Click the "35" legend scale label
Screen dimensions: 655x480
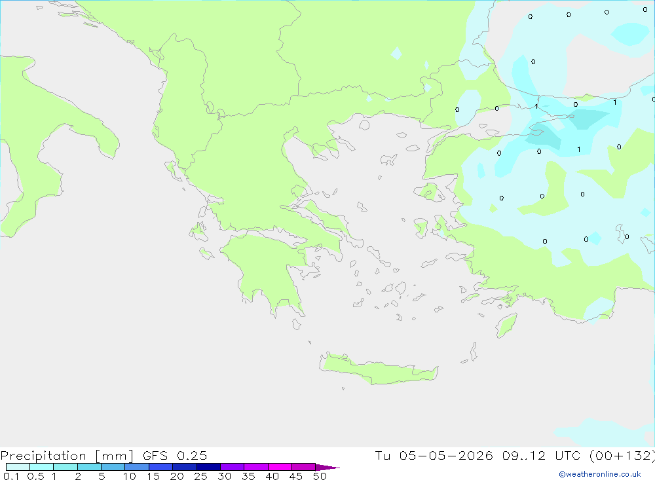(248, 476)
